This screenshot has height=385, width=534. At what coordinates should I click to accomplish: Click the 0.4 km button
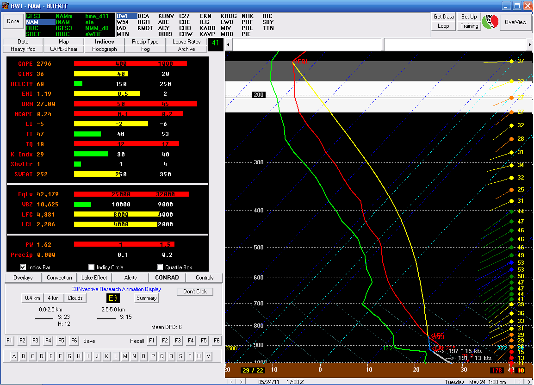point(32,298)
